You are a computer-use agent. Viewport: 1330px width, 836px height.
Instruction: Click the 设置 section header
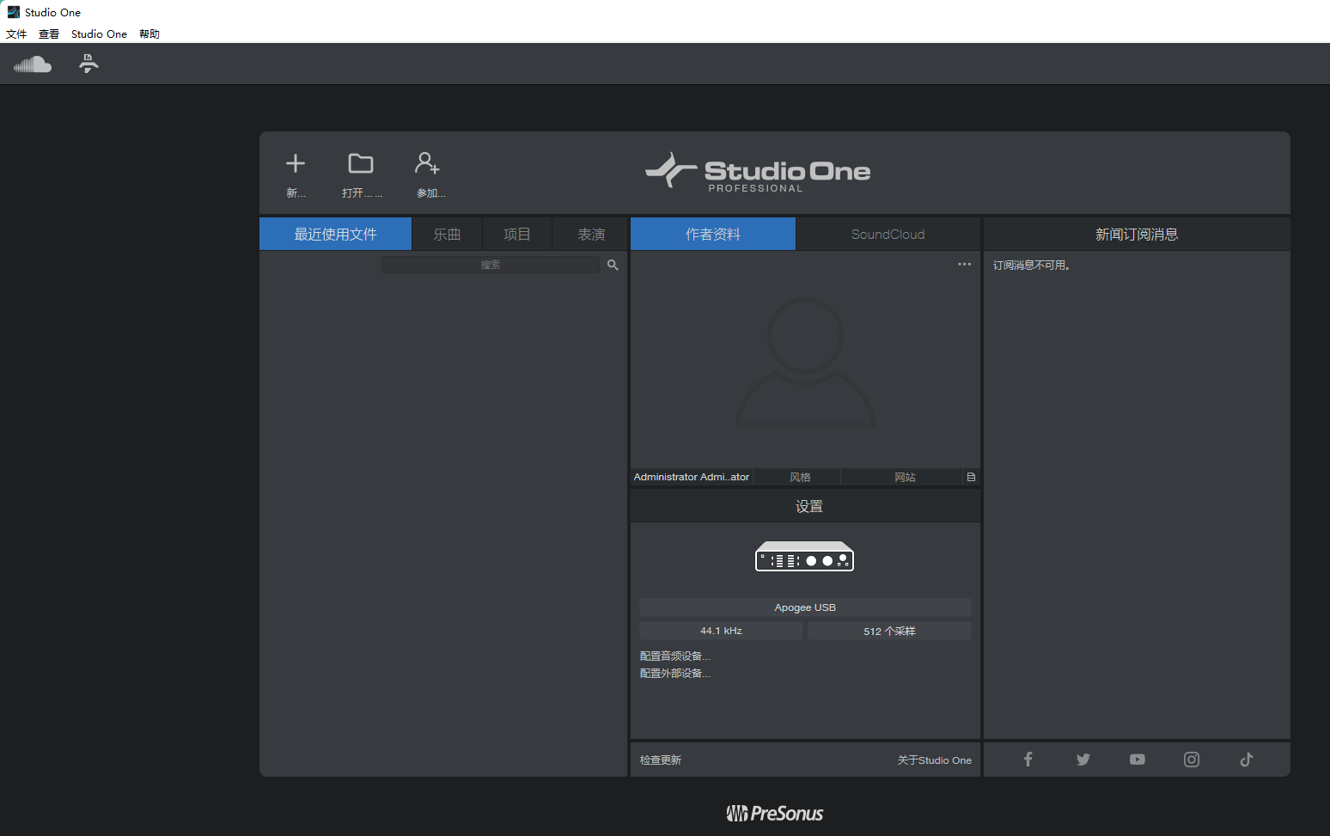tap(805, 506)
